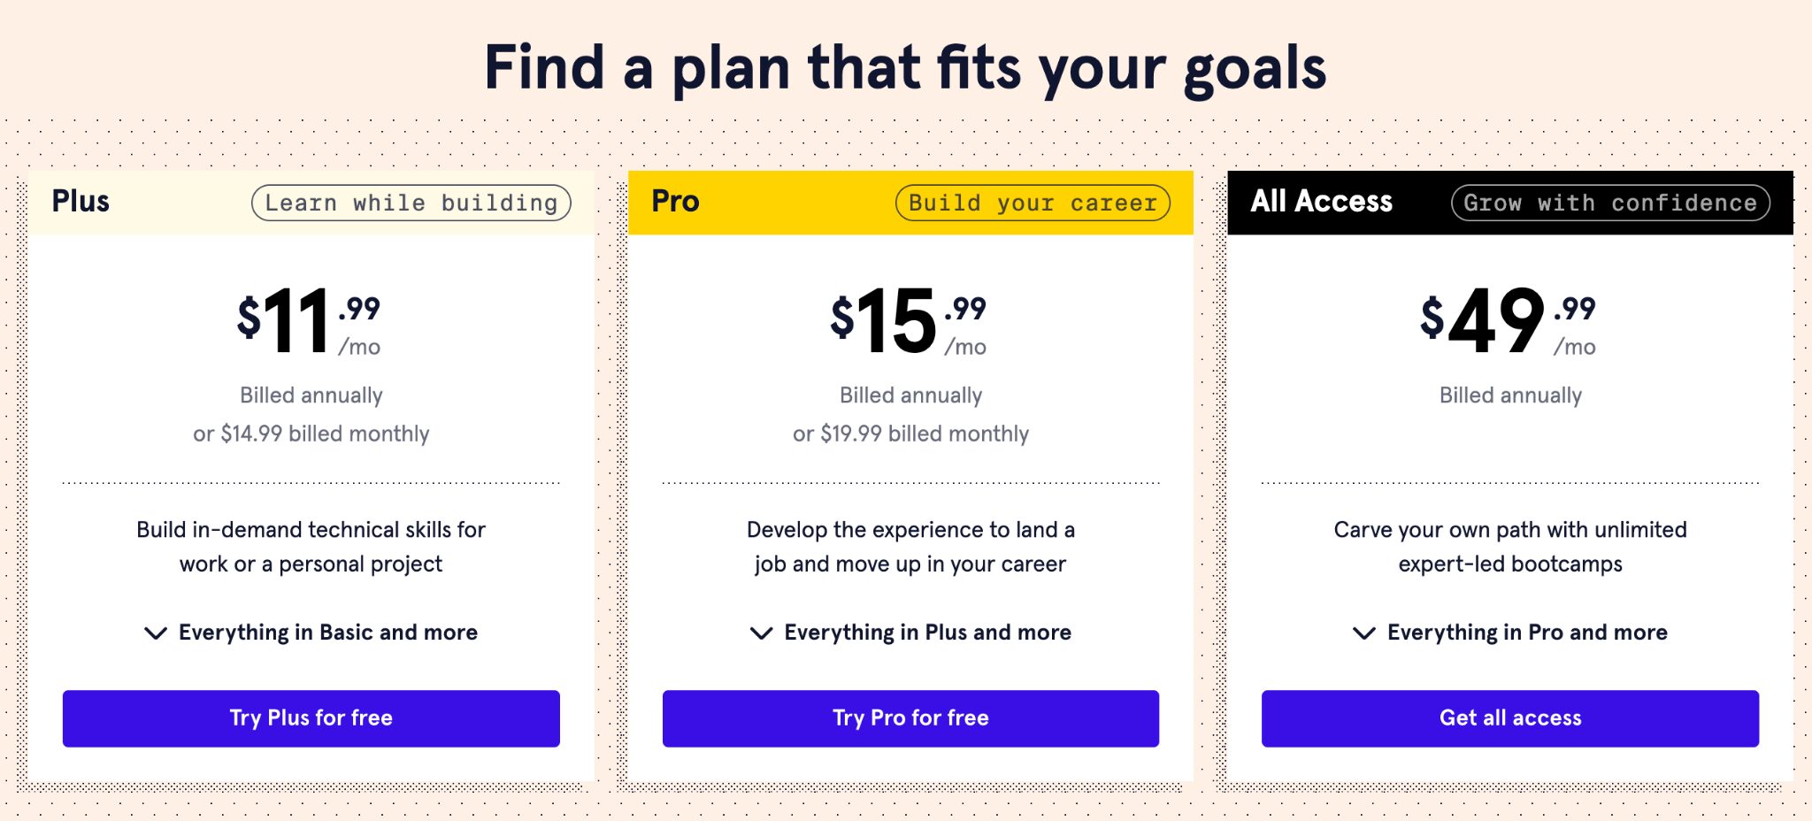Click or $14.99 billed monthly text

pyautogui.click(x=311, y=434)
